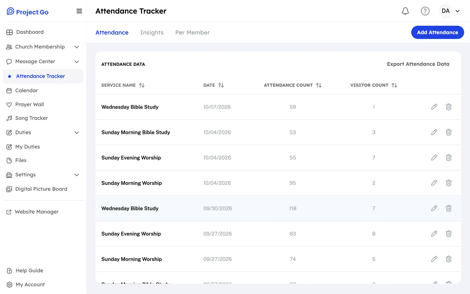Open the notifications bell

point(405,11)
